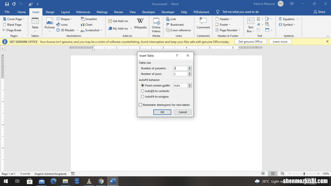This screenshot has height=186, width=331.
Task: Click the zoom out minus button
Action: coord(290,173)
